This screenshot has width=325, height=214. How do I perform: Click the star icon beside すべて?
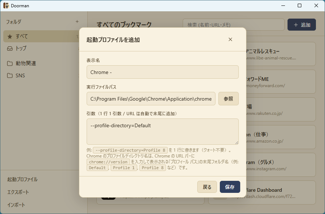[x=10, y=36]
